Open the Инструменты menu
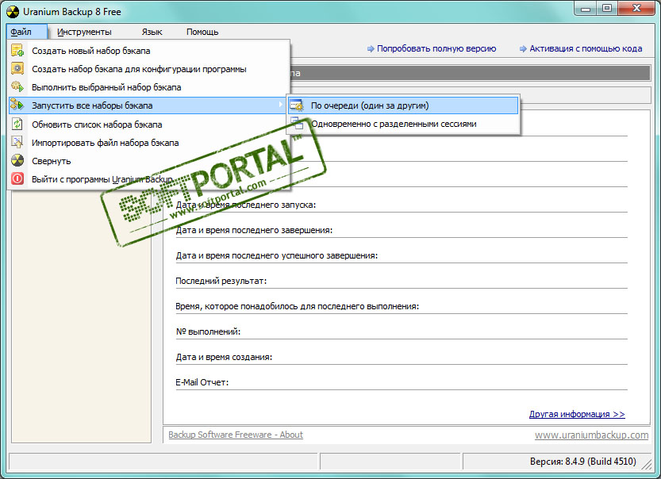The image size is (661, 479). pos(84,32)
